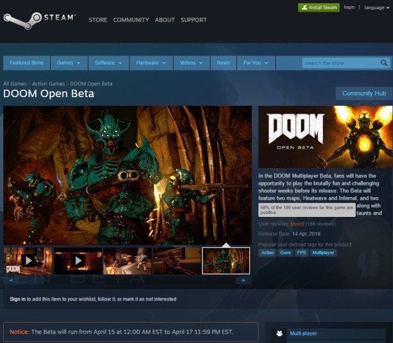
Task: Click the Mixed user reviews link
Action: (297, 224)
